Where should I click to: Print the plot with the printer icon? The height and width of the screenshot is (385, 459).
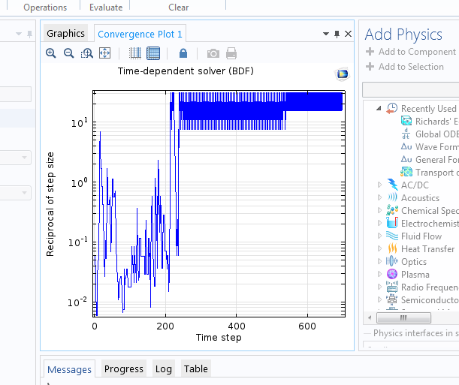(x=231, y=53)
